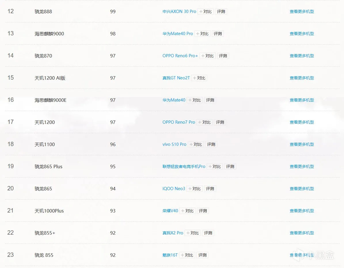The image size is (344, 268).
Task: View more models for 海思麒麟9000E
Action: (x=302, y=100)
